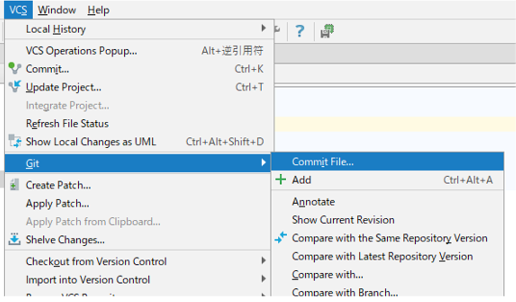The width and height of the screenshot is (516, 302).
Task: Expand the Local History submenu arrow
Action: pyautogui.click(x=263, y=28)
